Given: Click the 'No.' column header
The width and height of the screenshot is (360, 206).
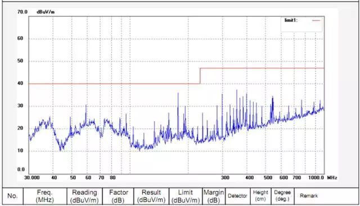Looking at the screenshot, I should pos(12,196).
